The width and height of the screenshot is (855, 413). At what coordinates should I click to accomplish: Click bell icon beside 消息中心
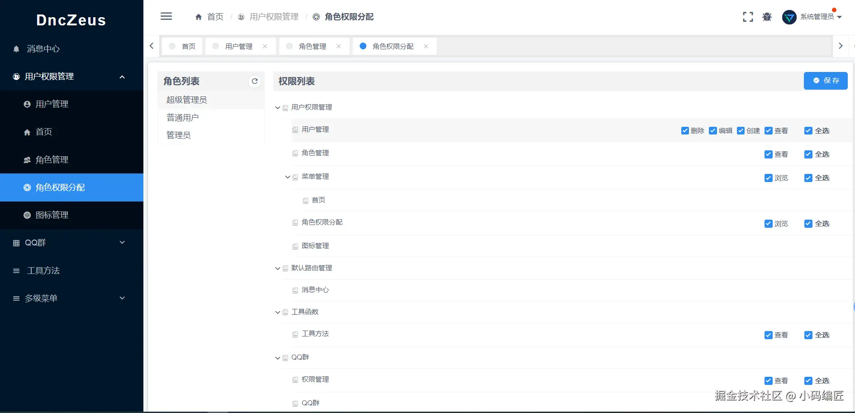[x=16, y=49]
